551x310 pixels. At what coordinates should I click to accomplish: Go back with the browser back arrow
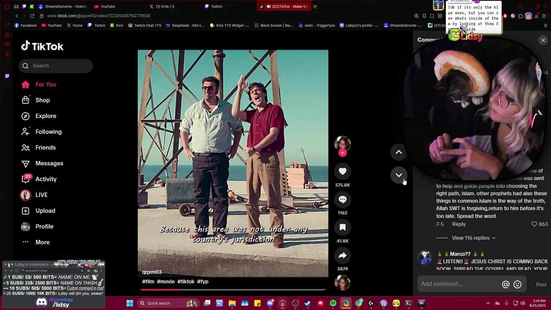coord(17,16)
